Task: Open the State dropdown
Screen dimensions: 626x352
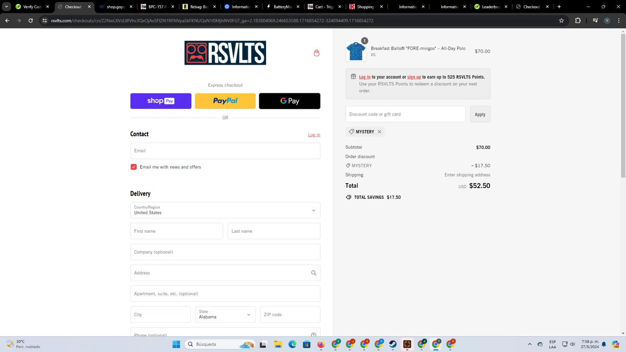Action: pyautogui.click(x=225, y=314)
